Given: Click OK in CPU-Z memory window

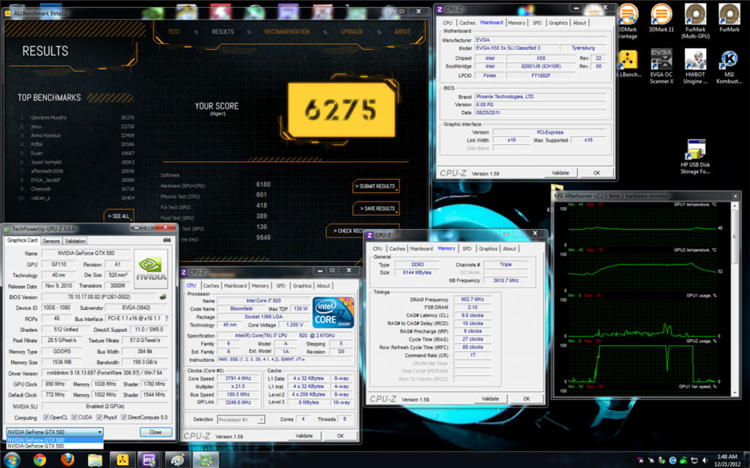Looking at the screenshot, I should point(526,399).
